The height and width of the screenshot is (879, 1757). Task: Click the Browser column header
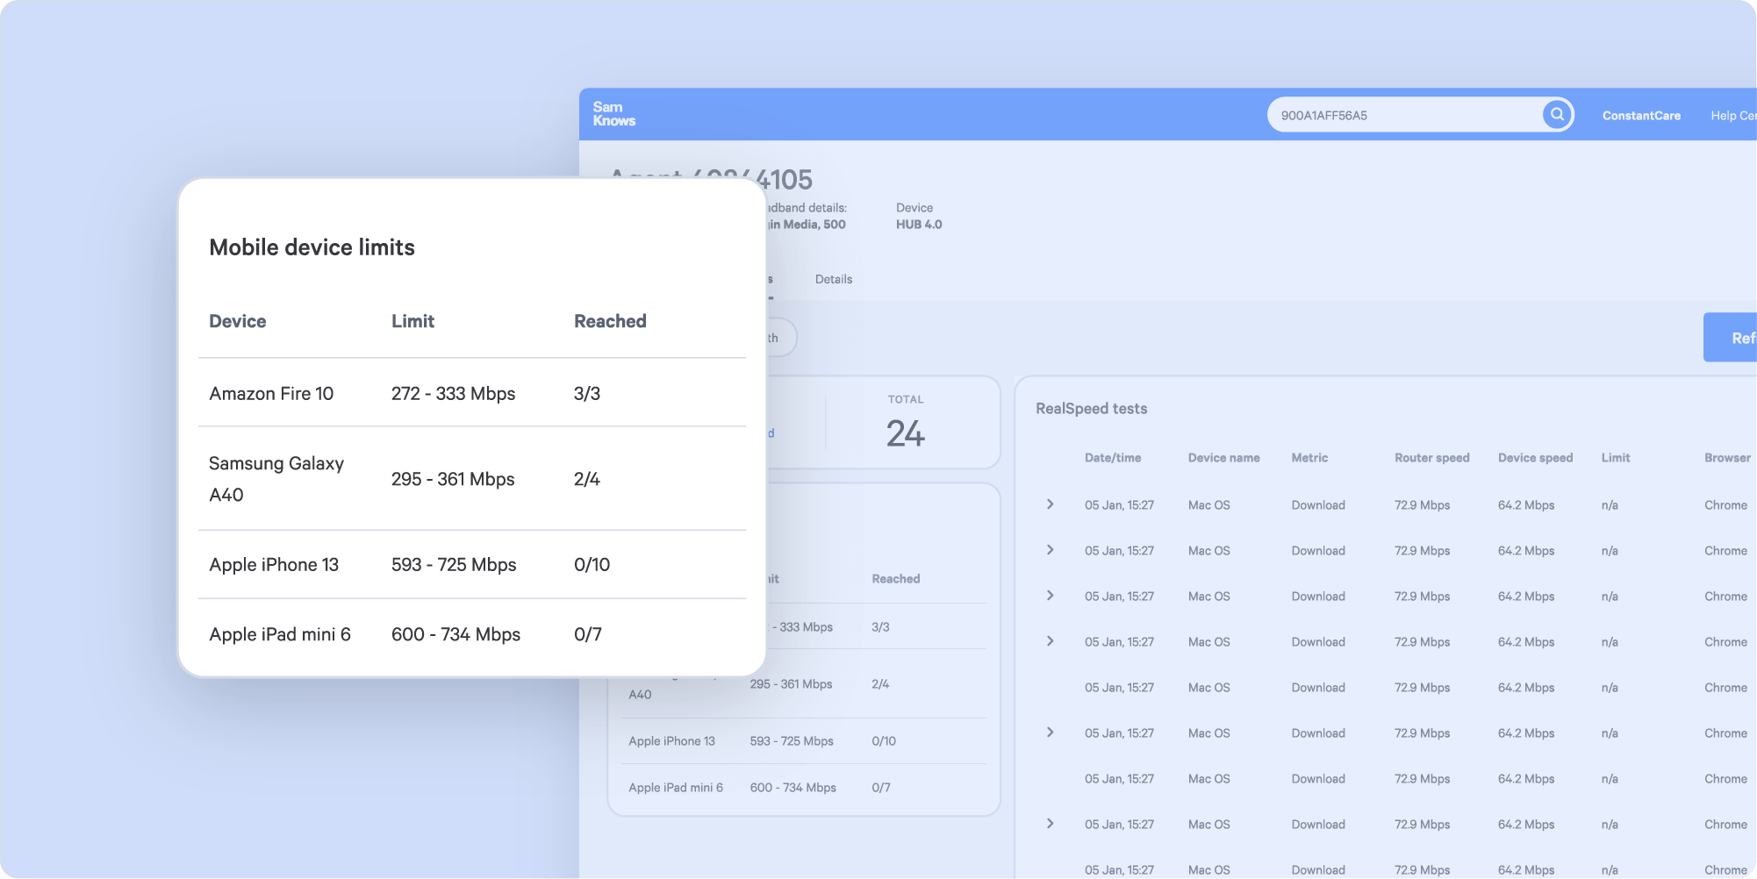[1727, 458]
